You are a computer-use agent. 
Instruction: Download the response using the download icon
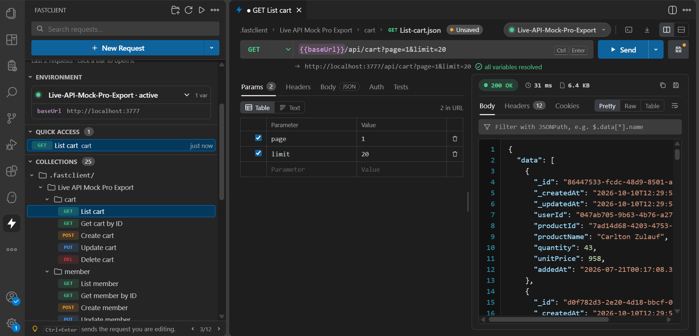tap(647, 30)
